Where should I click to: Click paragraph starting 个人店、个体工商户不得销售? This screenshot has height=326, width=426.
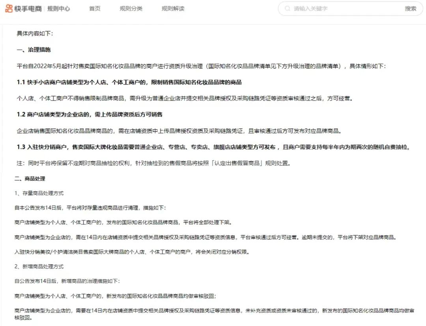click(185, 98)
